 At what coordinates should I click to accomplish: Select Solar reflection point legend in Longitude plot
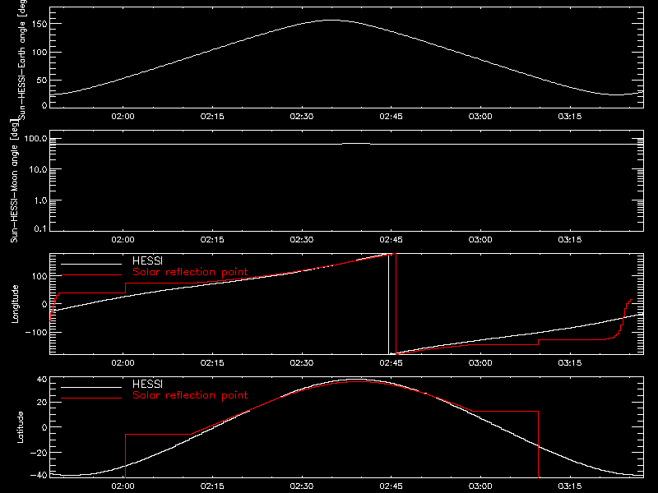coord(190,272)
